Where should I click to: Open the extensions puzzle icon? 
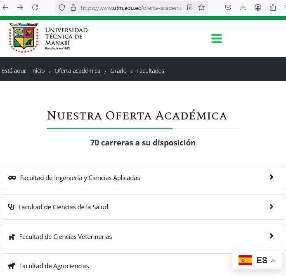point(273,7)
